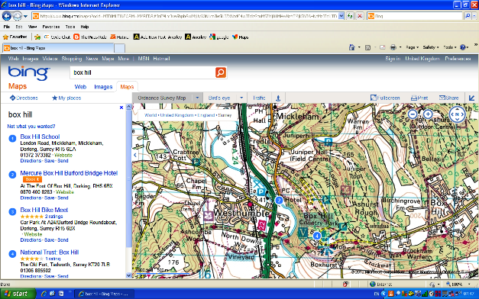Expand the Ordnance Survey Map style dropdown

tap(197, 98)
